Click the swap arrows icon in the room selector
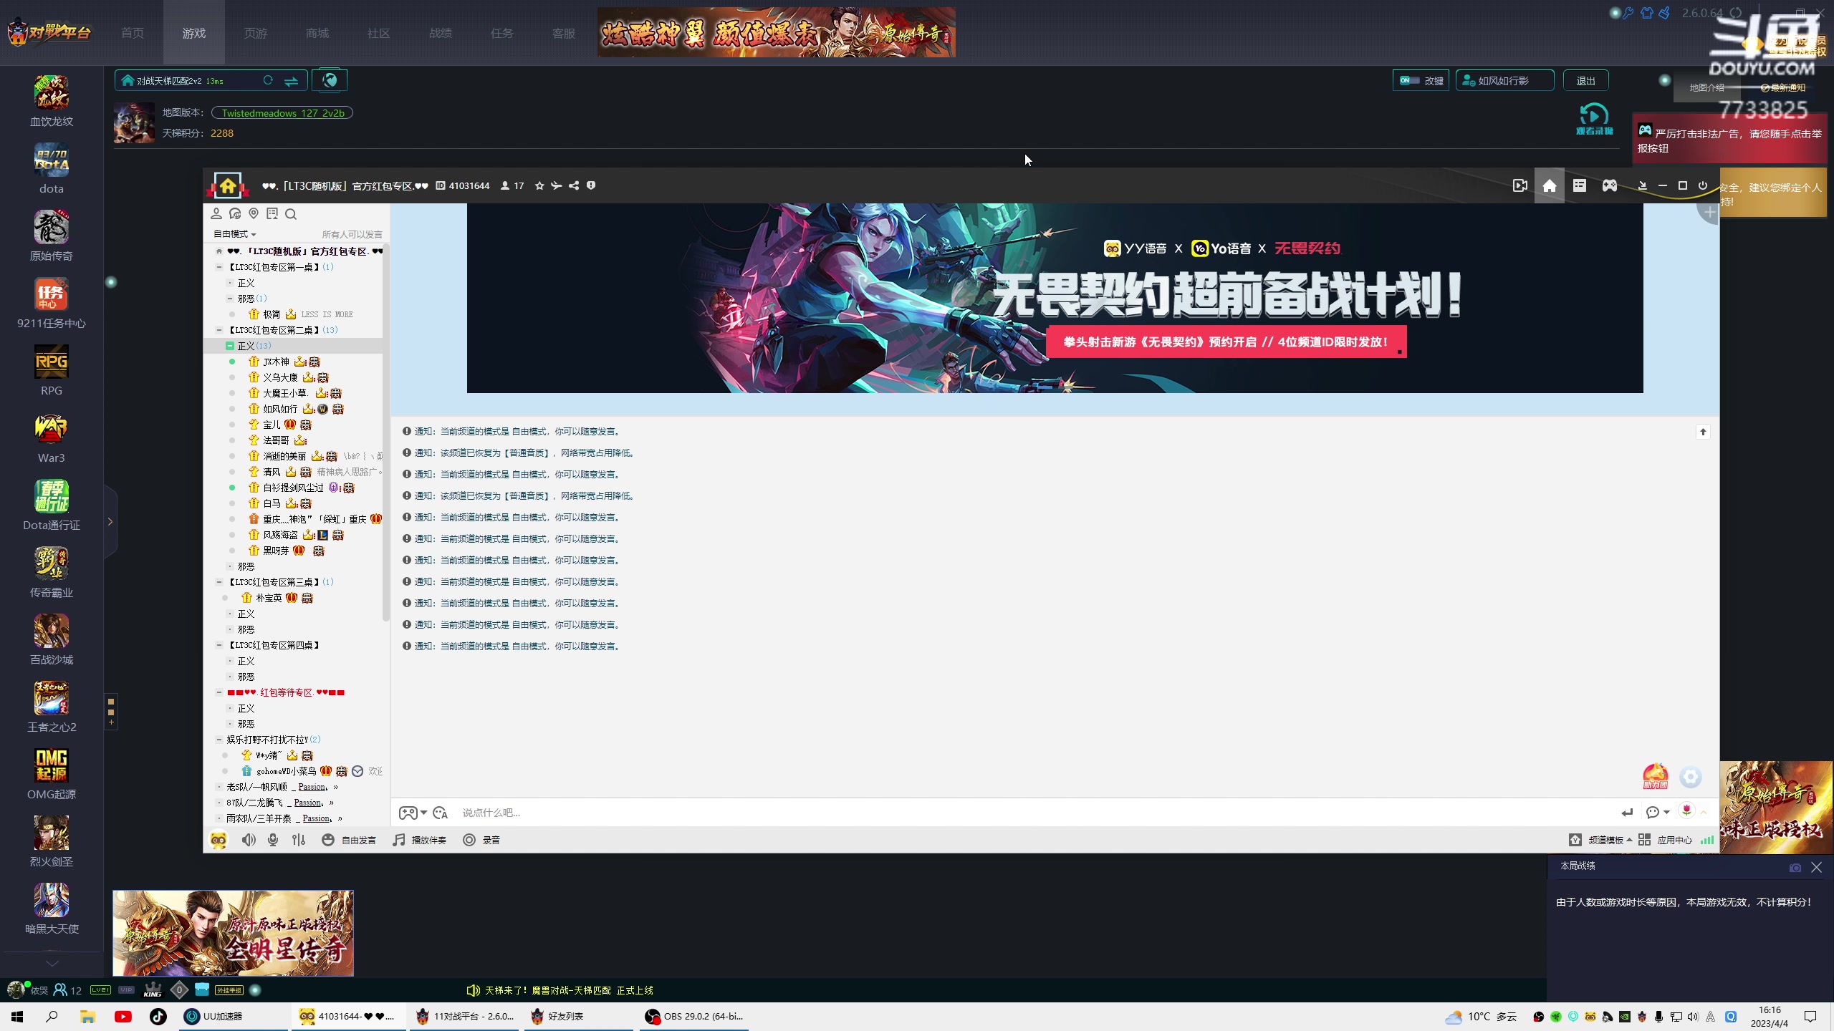The width and height of the screenshot is (1834, 1031). (291, 81)
